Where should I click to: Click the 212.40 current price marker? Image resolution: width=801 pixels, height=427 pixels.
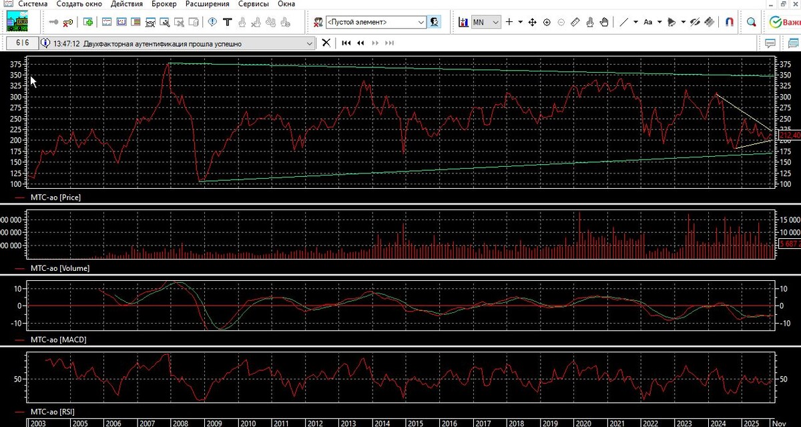click(x=789, y=135)
